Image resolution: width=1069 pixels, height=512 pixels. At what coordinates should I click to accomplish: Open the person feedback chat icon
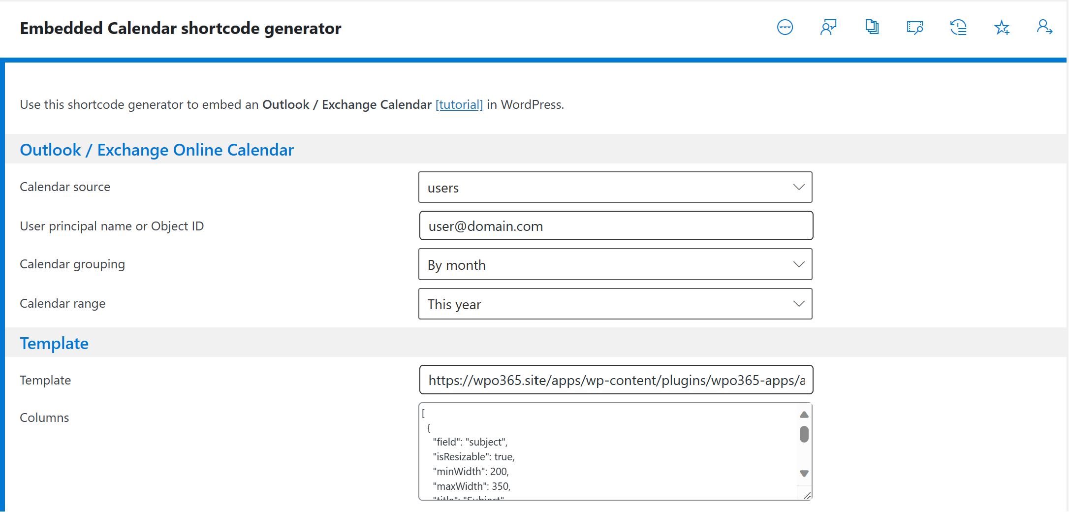point(828,27)
